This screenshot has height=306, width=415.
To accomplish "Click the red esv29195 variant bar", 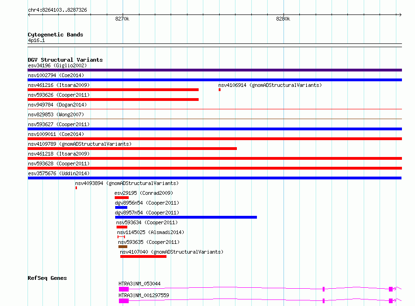I will [x=122, y=198].
